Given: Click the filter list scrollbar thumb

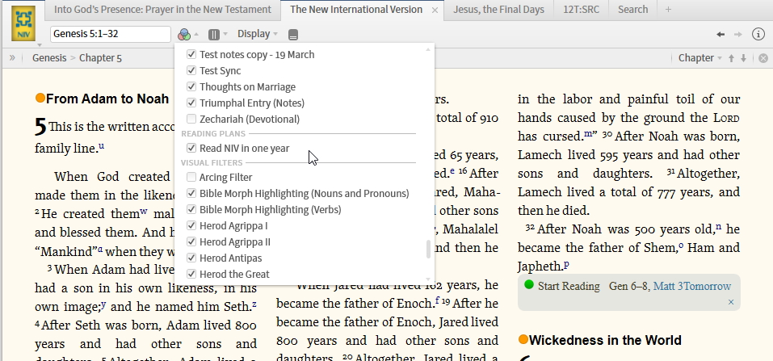Looking at the screenshot, I should tap(428, 249).
